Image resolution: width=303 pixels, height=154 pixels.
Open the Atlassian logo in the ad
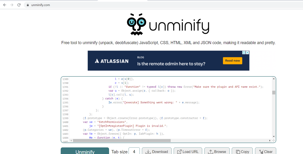(x=112, y=61)
